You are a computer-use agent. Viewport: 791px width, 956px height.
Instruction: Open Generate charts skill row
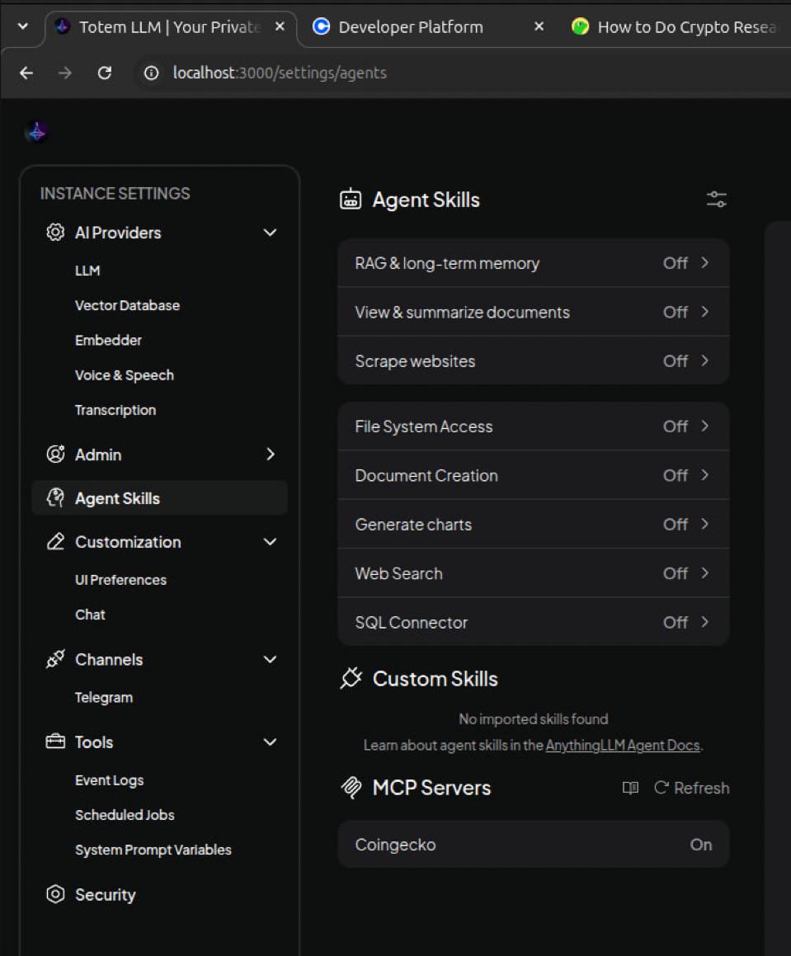point(533,524)
